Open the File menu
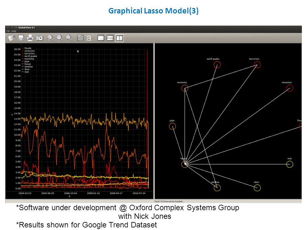The width and height of the screenshot is (307, 230). (8, 31)
